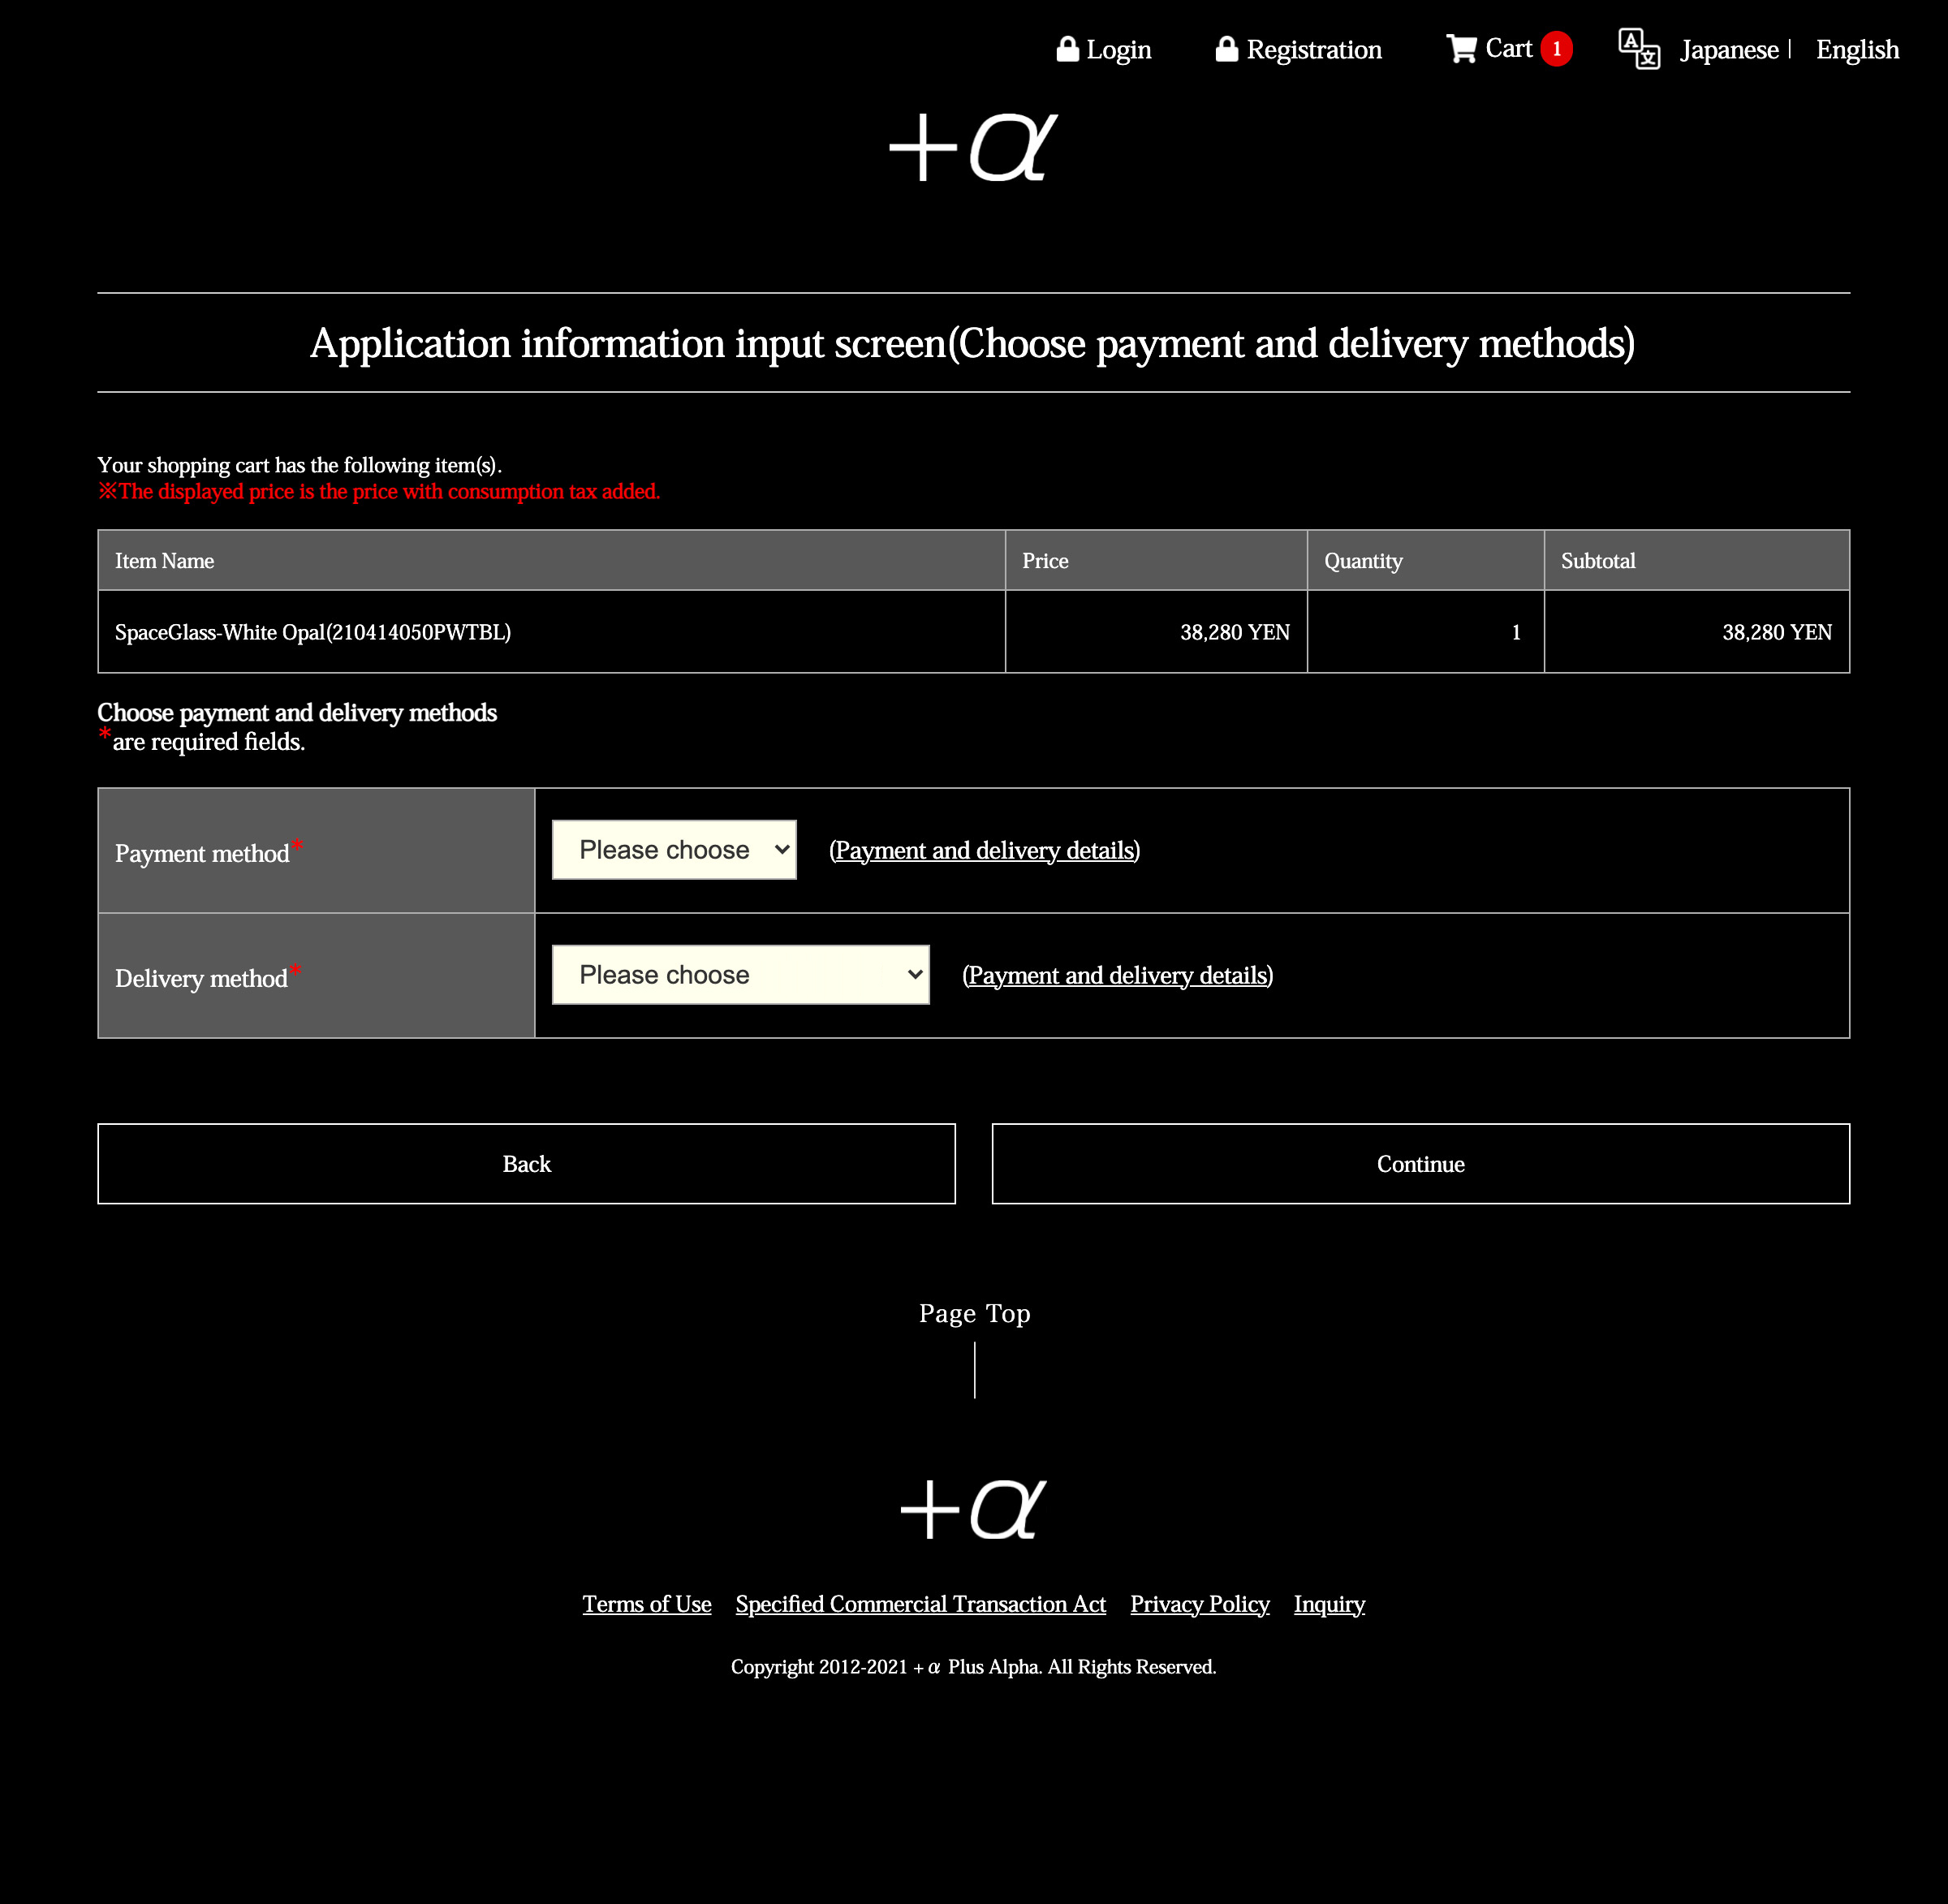Click the shopping cart icon
The image size is (1948, 1904).
[x=1461, y=49]
